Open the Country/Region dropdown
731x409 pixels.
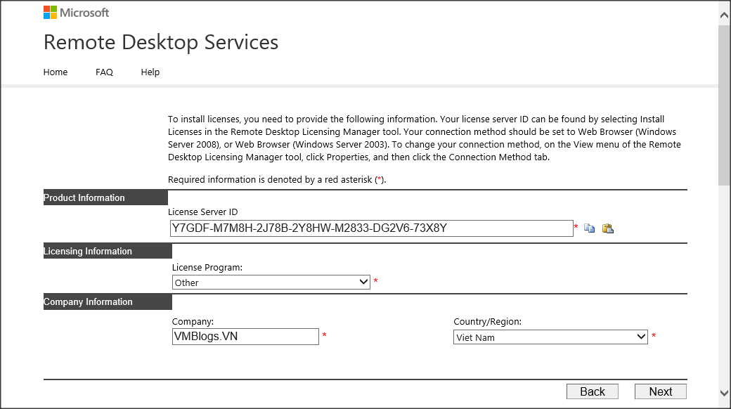[550, 337]
